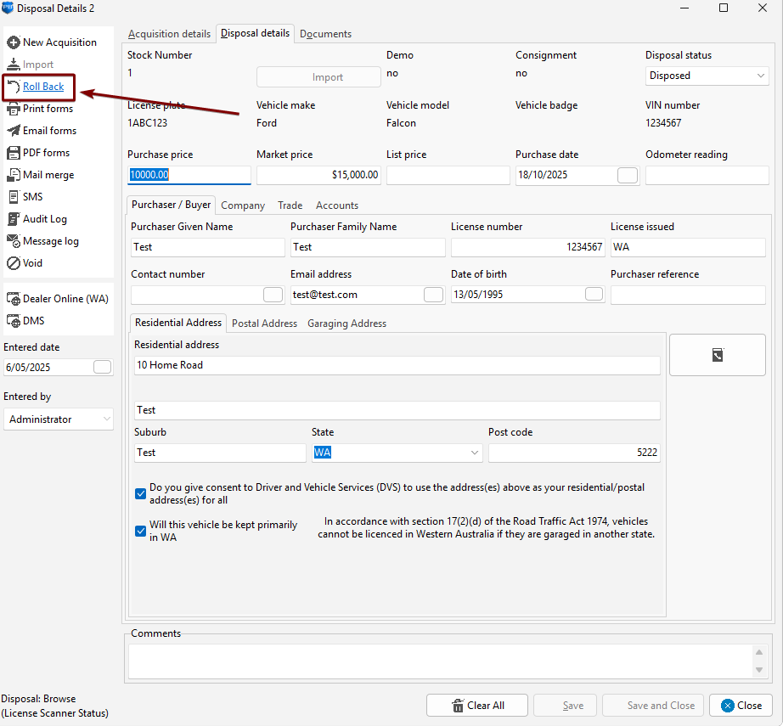Open the Audit Log sidebar item
This screenshot has height=726, width=783.
click(x=44, y=219)
